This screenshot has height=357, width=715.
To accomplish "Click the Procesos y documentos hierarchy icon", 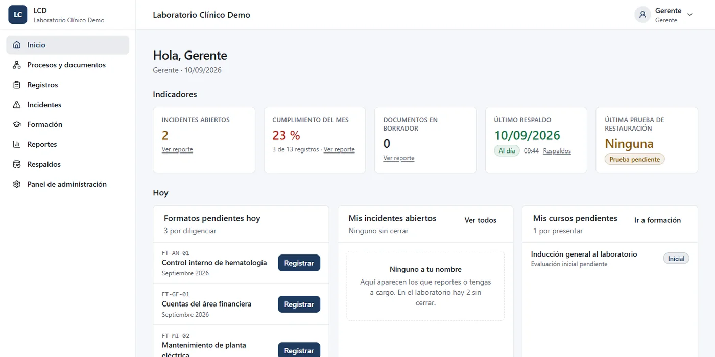I will pos(17,65).
